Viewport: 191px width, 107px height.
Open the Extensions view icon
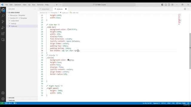pyautogui.click(x=3, y=34)
